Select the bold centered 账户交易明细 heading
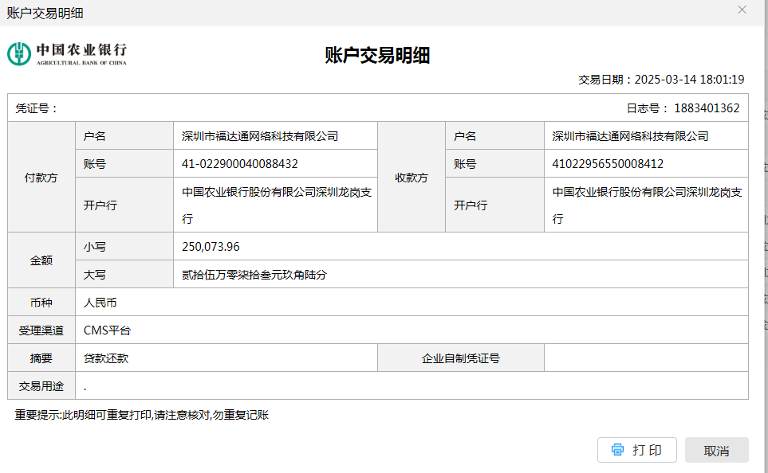The width and height of the screenshot is (768, 473). pos(377,55)
